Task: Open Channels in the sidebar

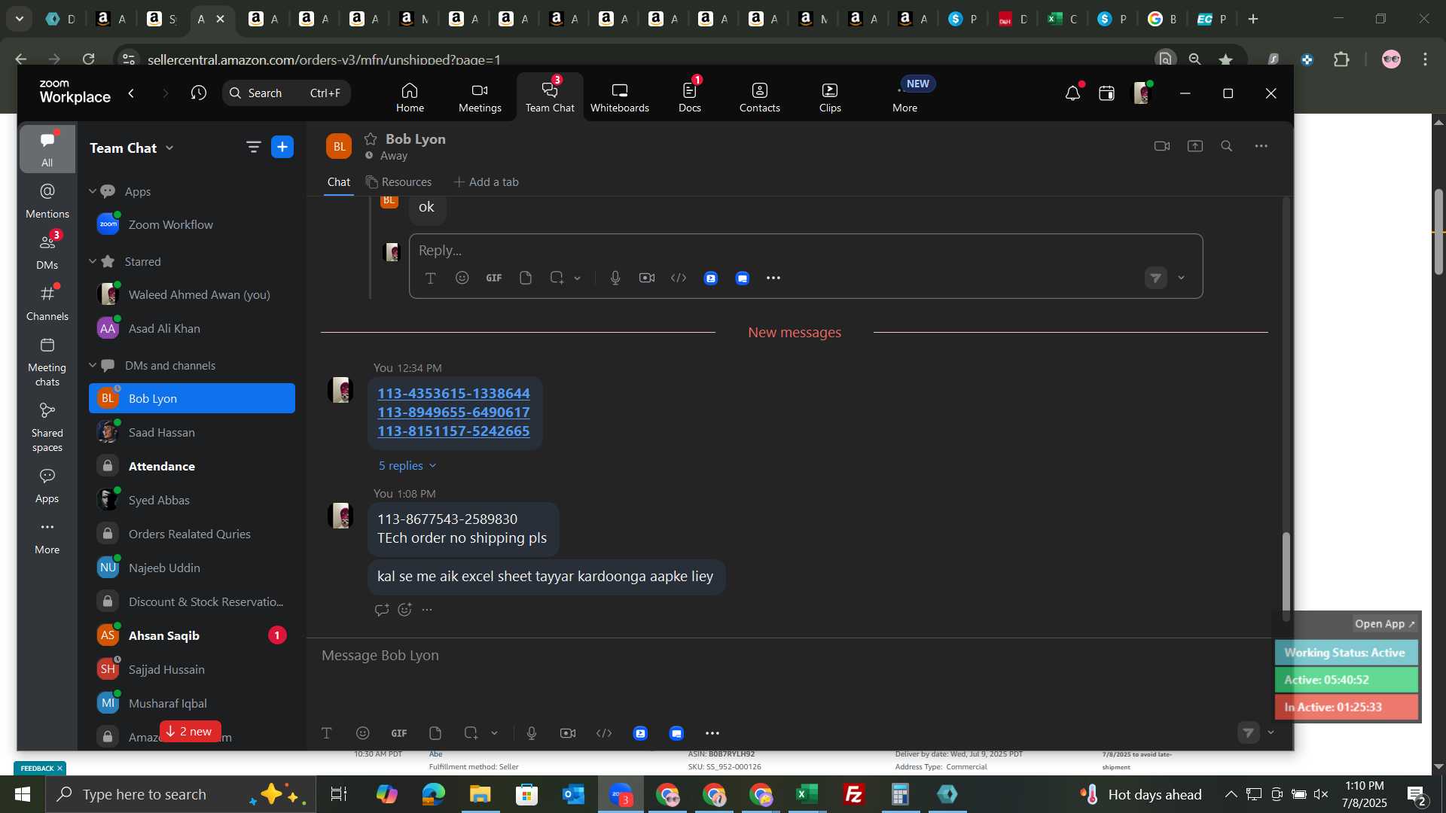Action: (x=47, y=303)
